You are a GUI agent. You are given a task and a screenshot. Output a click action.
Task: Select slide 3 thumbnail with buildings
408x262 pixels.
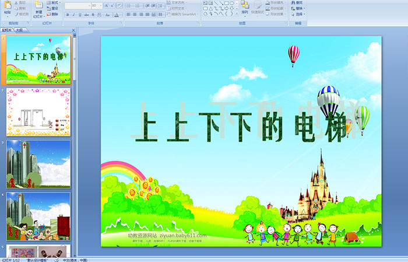(38, 163)
